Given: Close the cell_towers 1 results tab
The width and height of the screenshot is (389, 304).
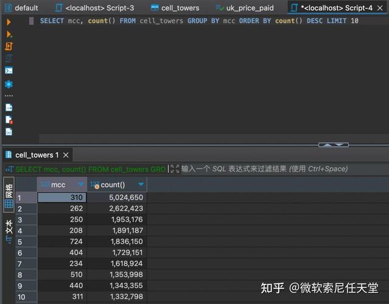Looking at the screenshot, I should tap(66, 155).
